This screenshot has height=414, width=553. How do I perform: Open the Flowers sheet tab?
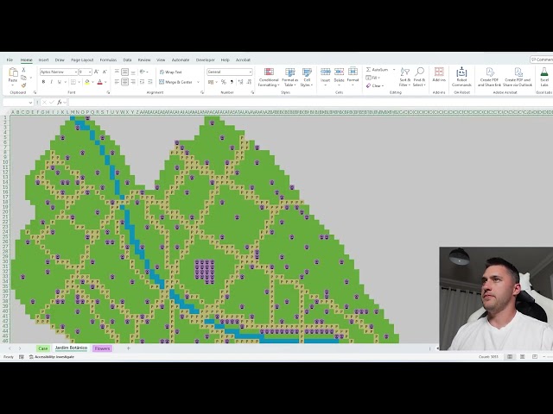pyautogui.click(x=102, y=348)
